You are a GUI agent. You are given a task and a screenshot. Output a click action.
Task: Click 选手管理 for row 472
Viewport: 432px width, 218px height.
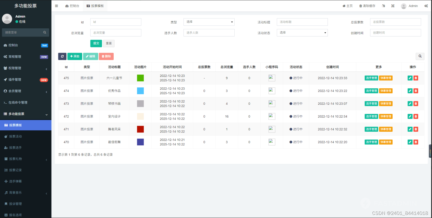tap(371, 116)
